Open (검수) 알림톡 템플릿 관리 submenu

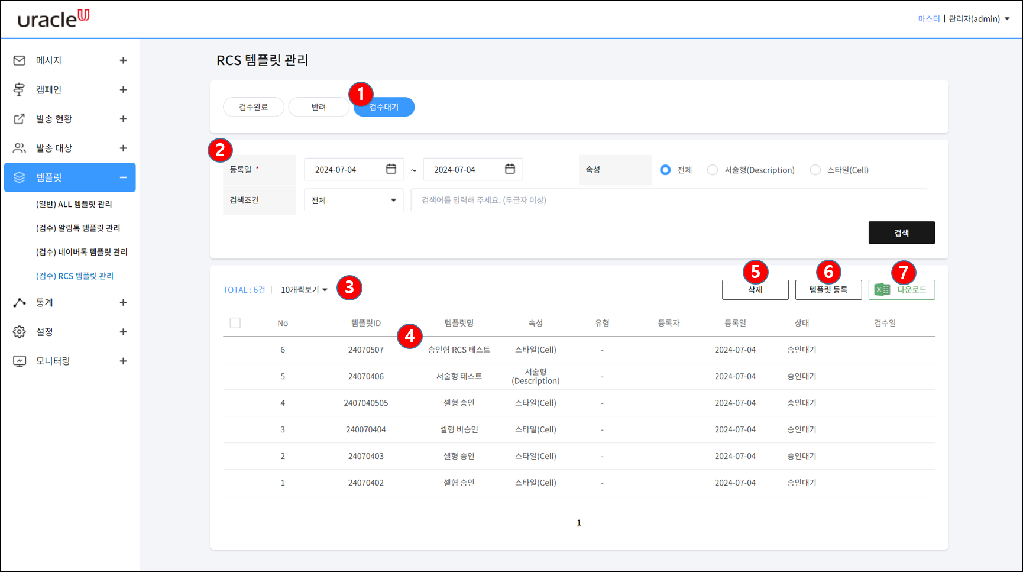(x=78, y=228)
